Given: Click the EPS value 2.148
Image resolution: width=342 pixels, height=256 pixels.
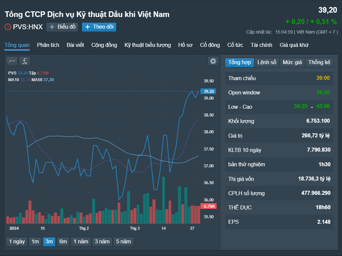Looking at the screenshot, I should click(324, 222).
